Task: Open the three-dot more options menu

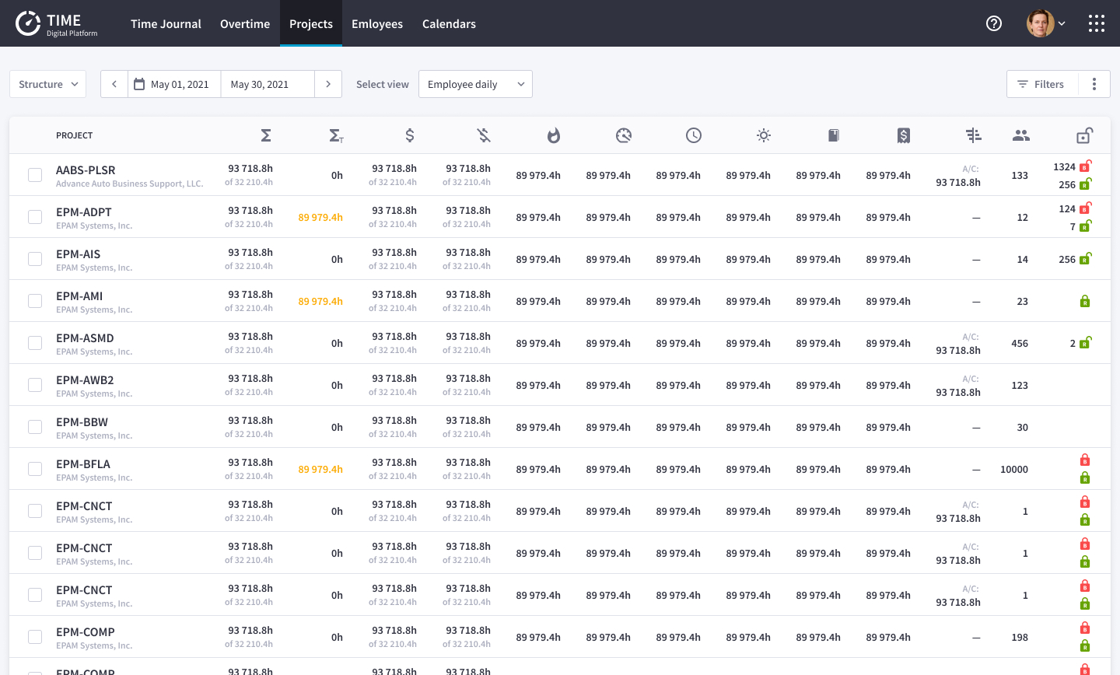Action: point(1094,84)
